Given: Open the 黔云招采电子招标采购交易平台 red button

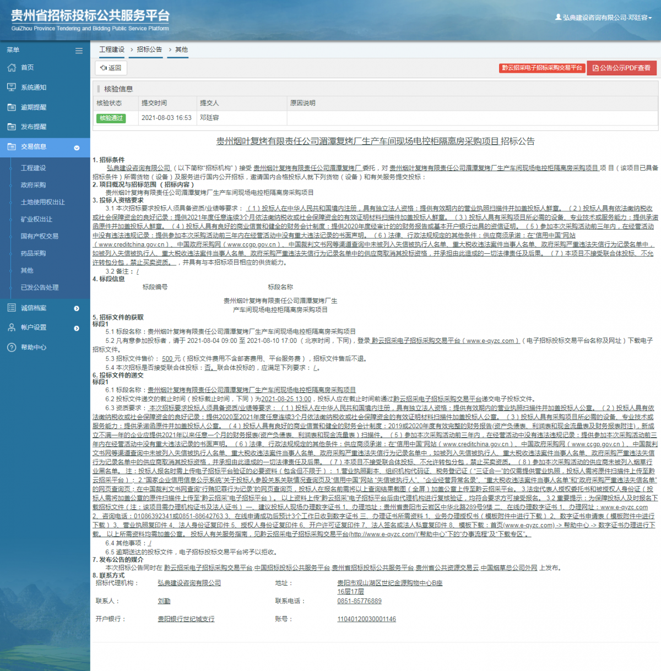Looking at the screenshot, I should (x=541, y=68).
